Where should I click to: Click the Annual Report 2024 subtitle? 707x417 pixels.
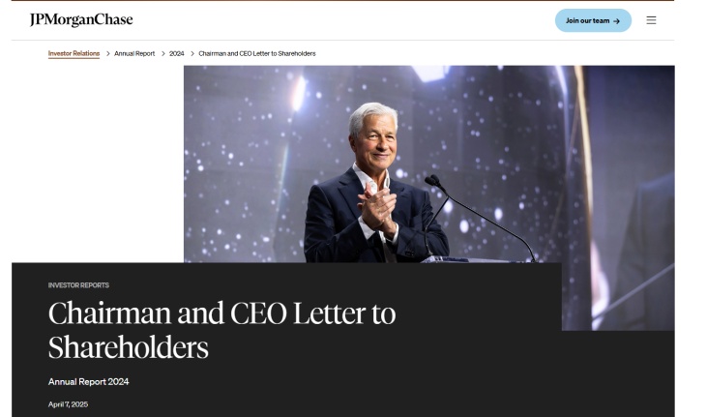[88, 382]
